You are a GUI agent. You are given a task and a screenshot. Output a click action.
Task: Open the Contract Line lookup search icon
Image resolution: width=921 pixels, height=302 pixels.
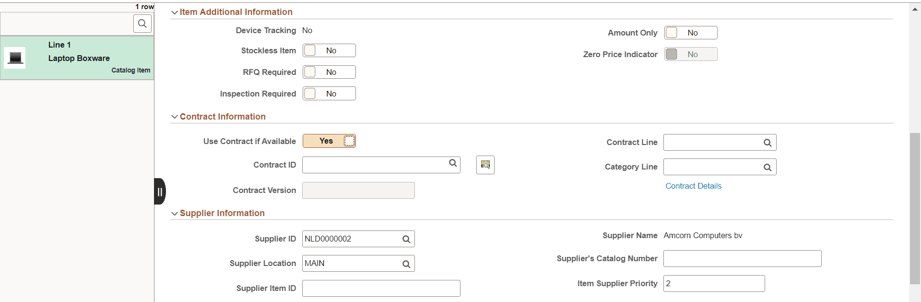click(767, 142)
